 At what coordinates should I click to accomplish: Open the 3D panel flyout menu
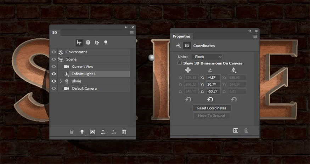[x=131, y=33]
